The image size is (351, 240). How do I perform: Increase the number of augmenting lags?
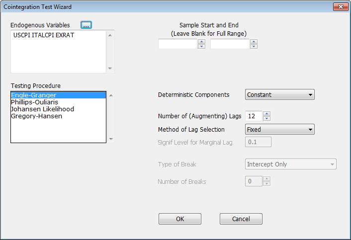[266, 113]
